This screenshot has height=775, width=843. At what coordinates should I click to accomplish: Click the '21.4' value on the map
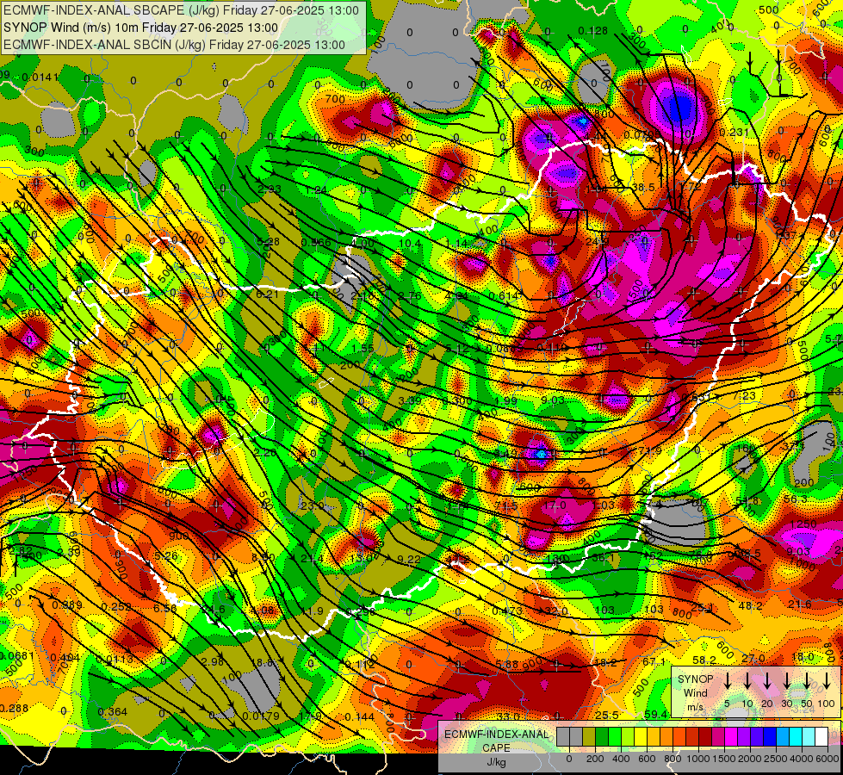312,560
